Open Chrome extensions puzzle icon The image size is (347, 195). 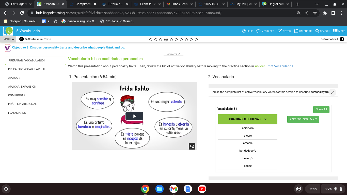[x=325, y=13]
